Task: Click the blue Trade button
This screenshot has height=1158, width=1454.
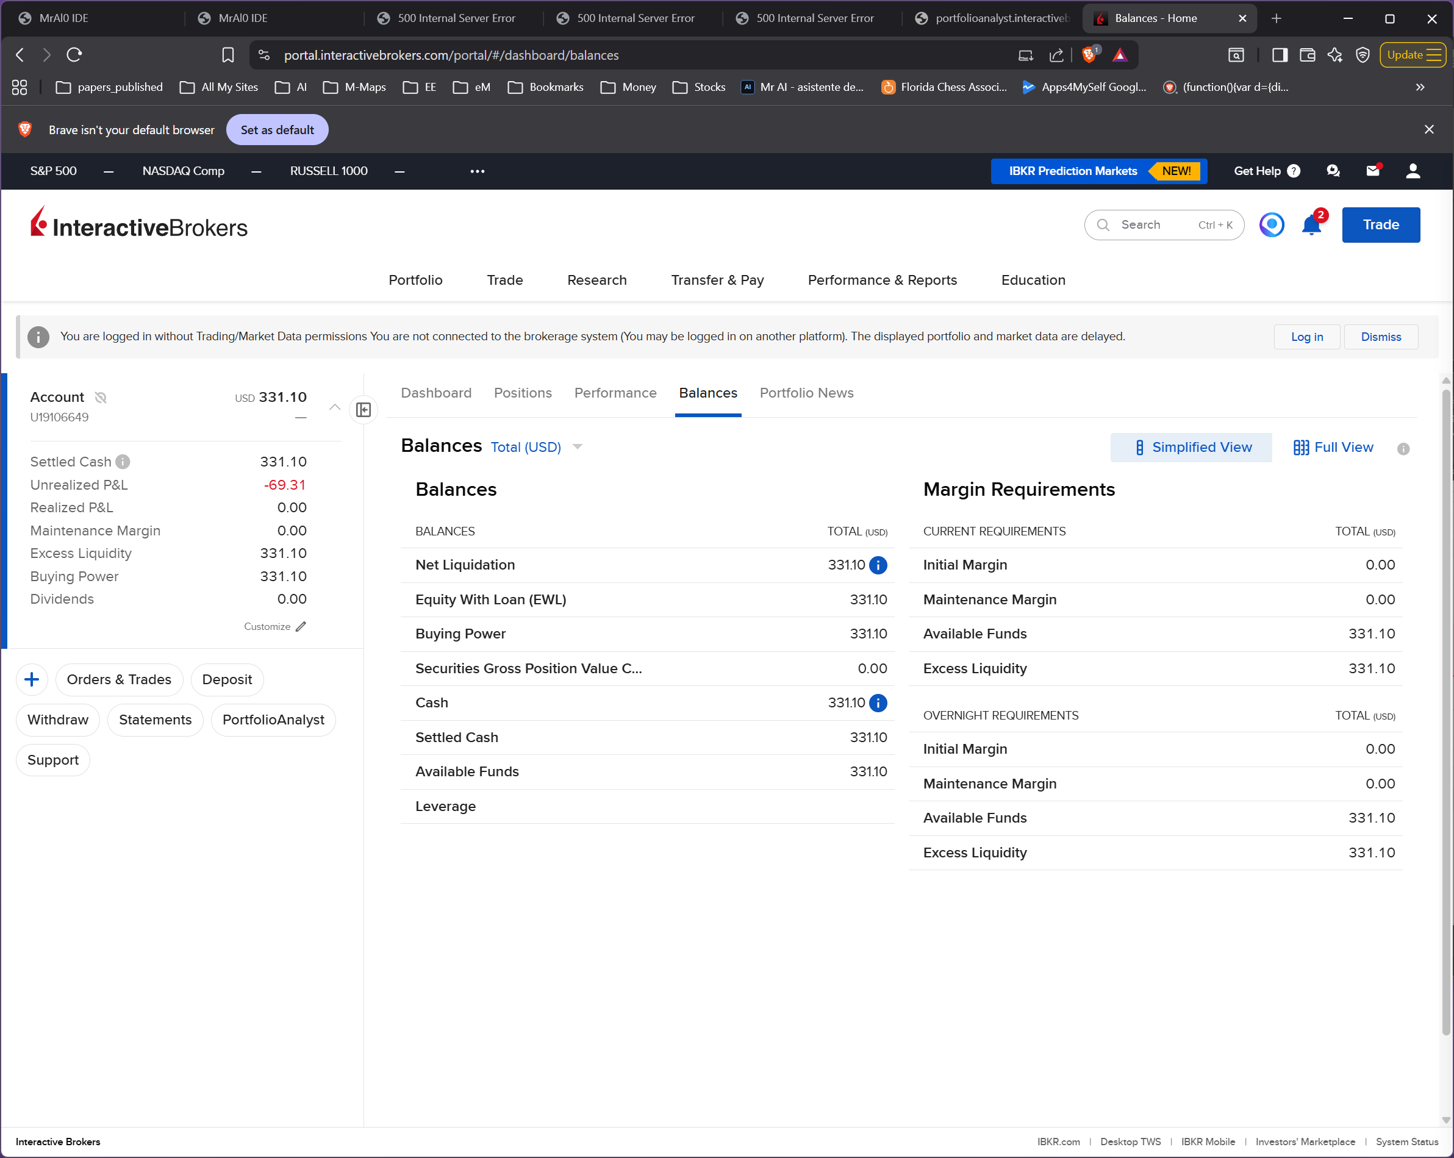Action: tap(1380, 224)
